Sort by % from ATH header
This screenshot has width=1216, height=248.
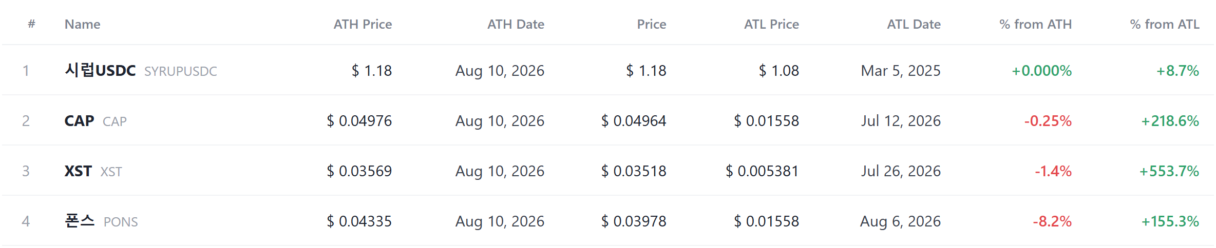[x=1035, y=24]
